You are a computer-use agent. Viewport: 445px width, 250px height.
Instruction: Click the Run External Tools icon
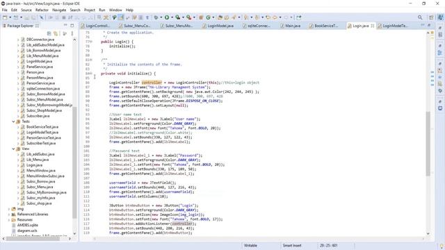click(x=188, y=17)
